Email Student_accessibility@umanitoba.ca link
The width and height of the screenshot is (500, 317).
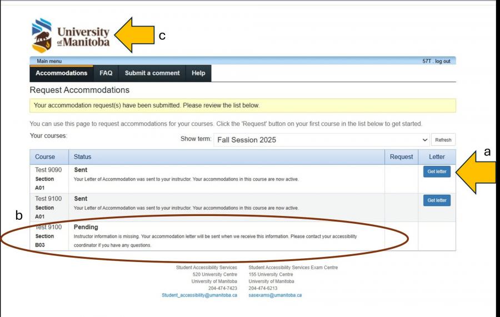[x=199, y=295]
